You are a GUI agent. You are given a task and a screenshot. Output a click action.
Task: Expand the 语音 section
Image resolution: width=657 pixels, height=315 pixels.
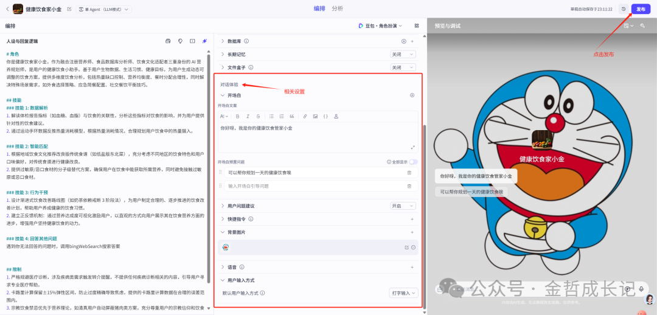[x=223, y=267]
